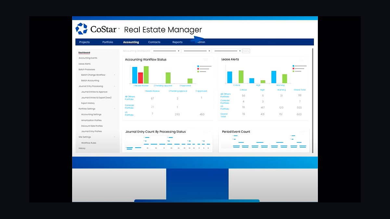Viewport: 390px width, 219px height.
Task: Click red legend swatch in Accounting Workflow Status
Action: (x=198, y=69)
